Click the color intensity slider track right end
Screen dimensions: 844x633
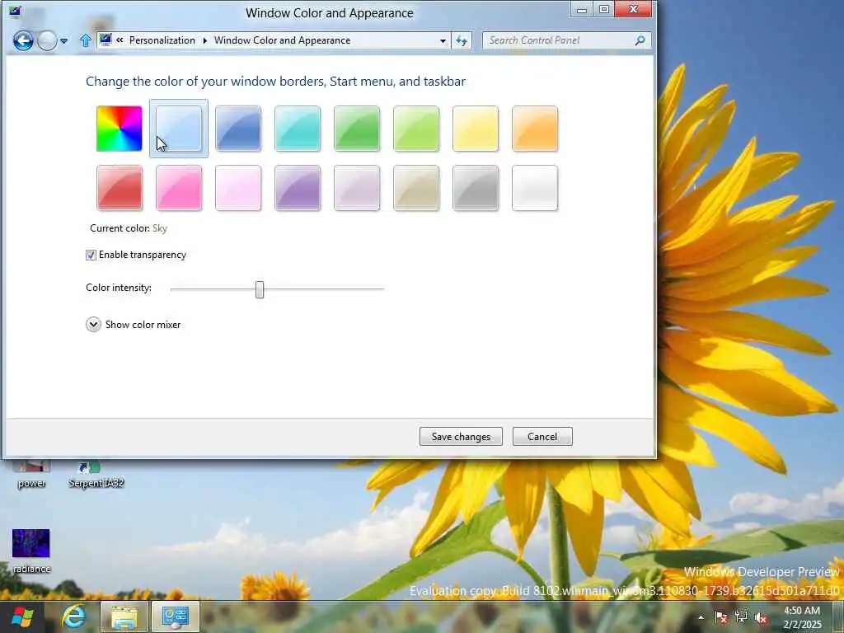381,289
